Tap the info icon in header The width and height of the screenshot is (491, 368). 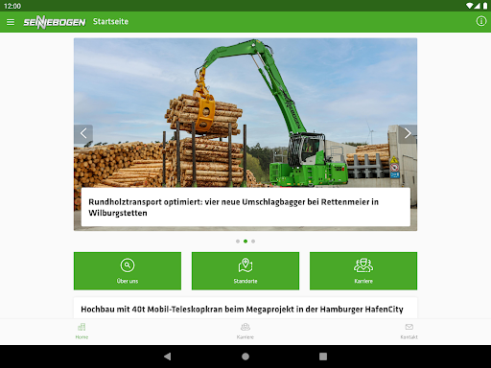[x=481, y=21]
